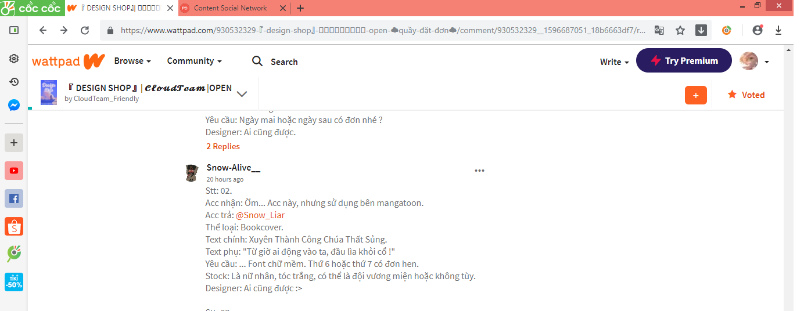Open the 2 Replies link

[x=223, y=146]
